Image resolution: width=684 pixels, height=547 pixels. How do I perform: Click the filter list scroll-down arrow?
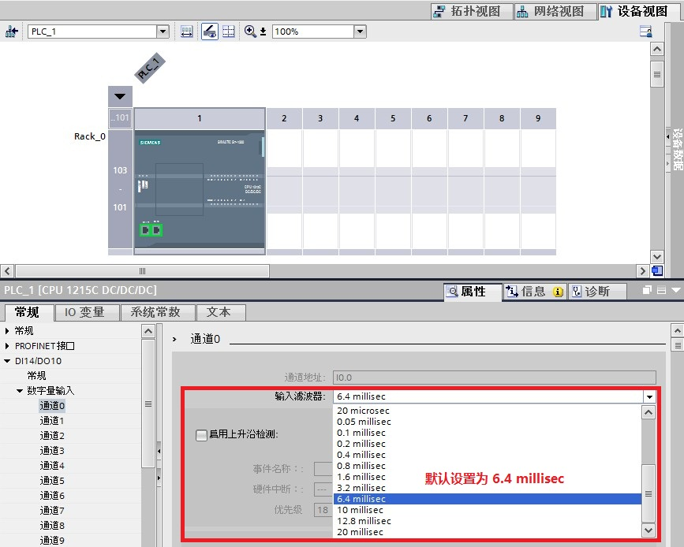(x=648, y=530)
